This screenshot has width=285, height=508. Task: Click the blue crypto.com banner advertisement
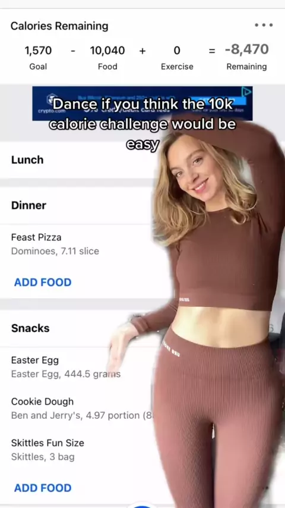click(142, 104)
